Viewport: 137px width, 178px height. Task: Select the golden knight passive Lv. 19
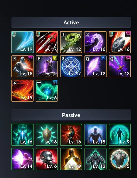tap(71, 159)
